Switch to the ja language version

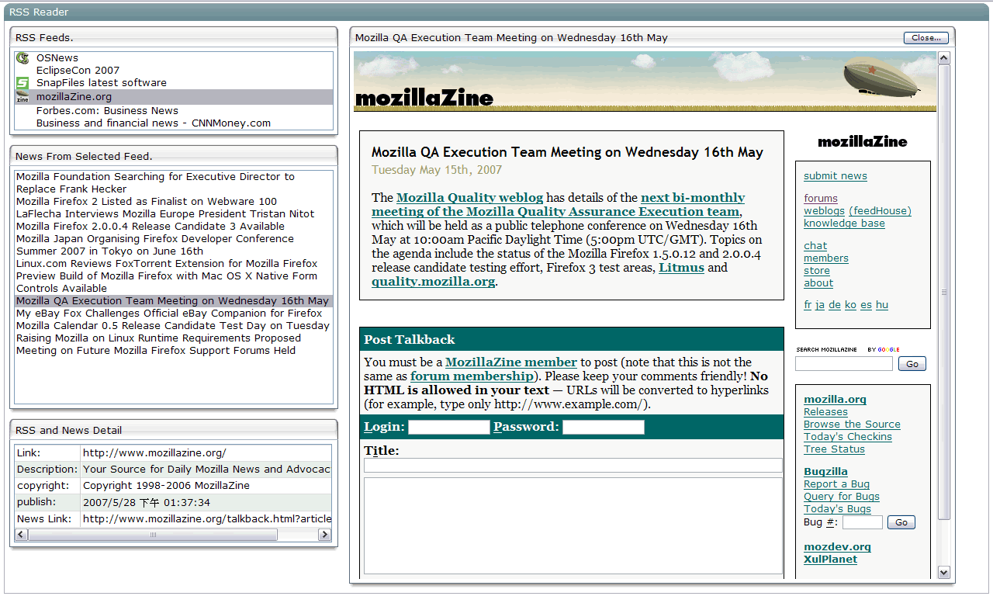point(820,305)
